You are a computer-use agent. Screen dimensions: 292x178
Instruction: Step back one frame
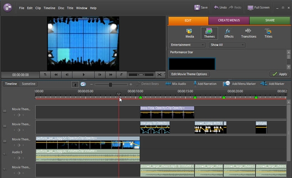pos(67,75)
